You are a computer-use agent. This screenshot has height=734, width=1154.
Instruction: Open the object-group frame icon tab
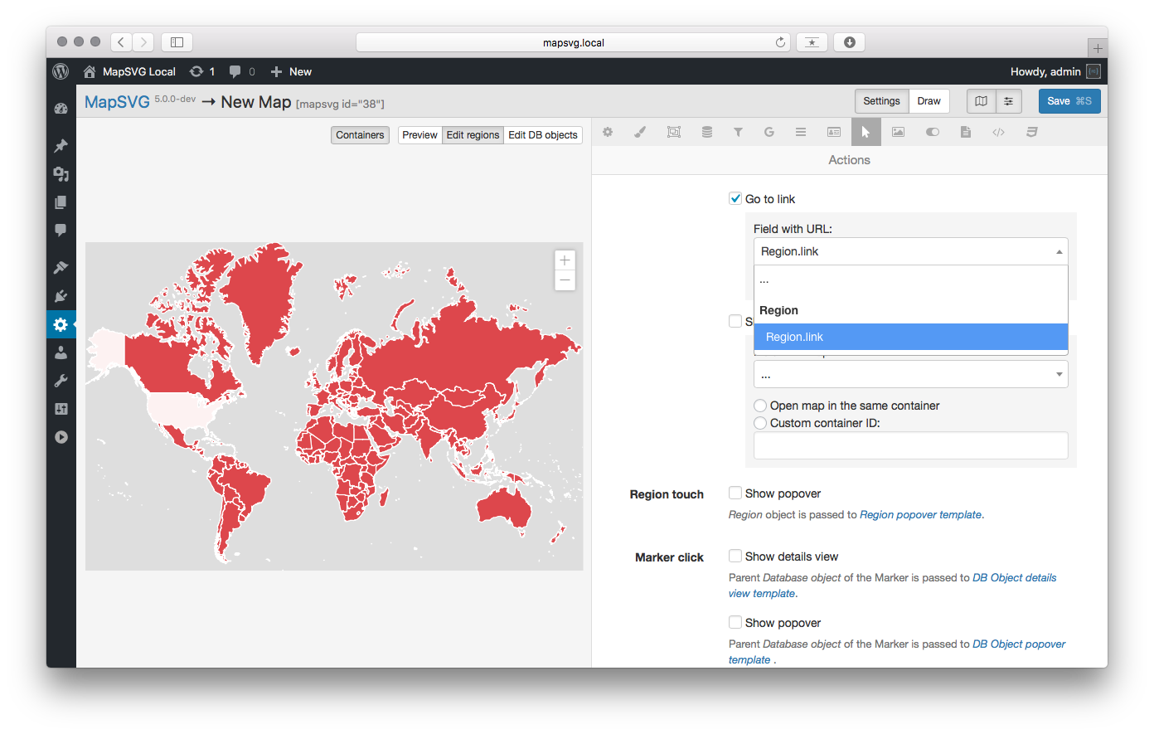pyautogui.click(x=674, y=132)
